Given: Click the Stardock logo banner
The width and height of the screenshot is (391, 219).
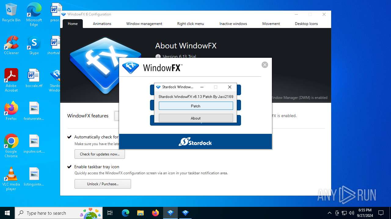Looking at the screenshot, I should (x=195, y=142).
